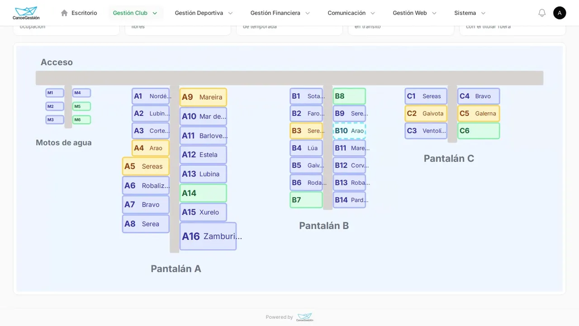Select empty berth C6
This screenshot has width=579, height=326.
[479, 131]
